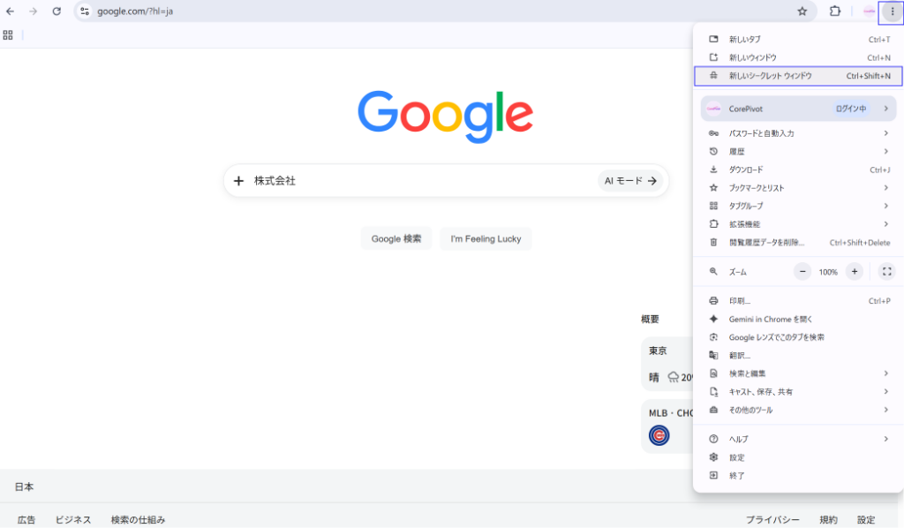Open the 東京 weather card

667,365
